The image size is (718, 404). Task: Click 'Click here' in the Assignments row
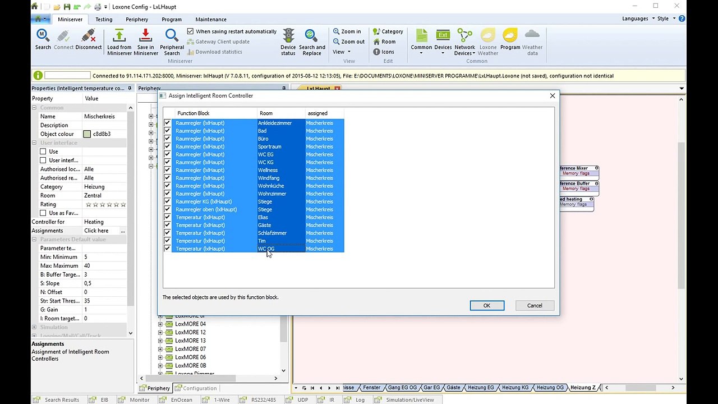click(96, 231)
